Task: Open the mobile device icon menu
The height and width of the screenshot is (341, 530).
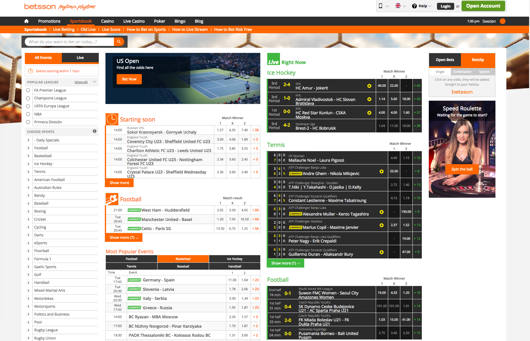Action: (x=381, y=6)
